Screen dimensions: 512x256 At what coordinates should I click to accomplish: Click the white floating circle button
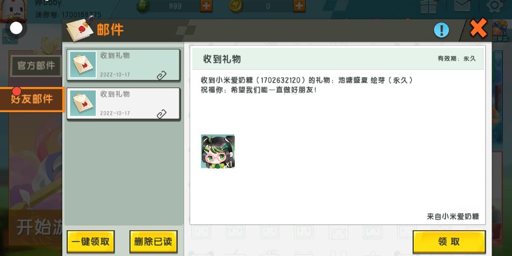[16, 28]
